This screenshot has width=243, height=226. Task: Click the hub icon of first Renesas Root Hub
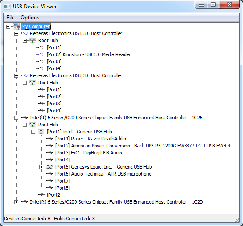click(33, 40)
